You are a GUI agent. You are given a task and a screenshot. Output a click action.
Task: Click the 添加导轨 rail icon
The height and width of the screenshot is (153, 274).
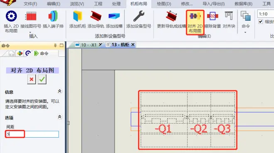click(96, 16)
